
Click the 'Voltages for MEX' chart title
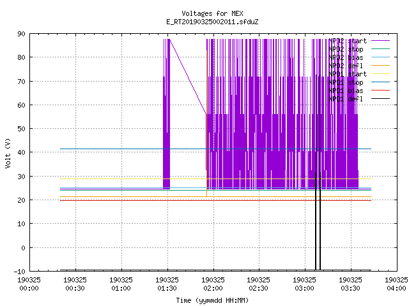[x=212, y=13]
